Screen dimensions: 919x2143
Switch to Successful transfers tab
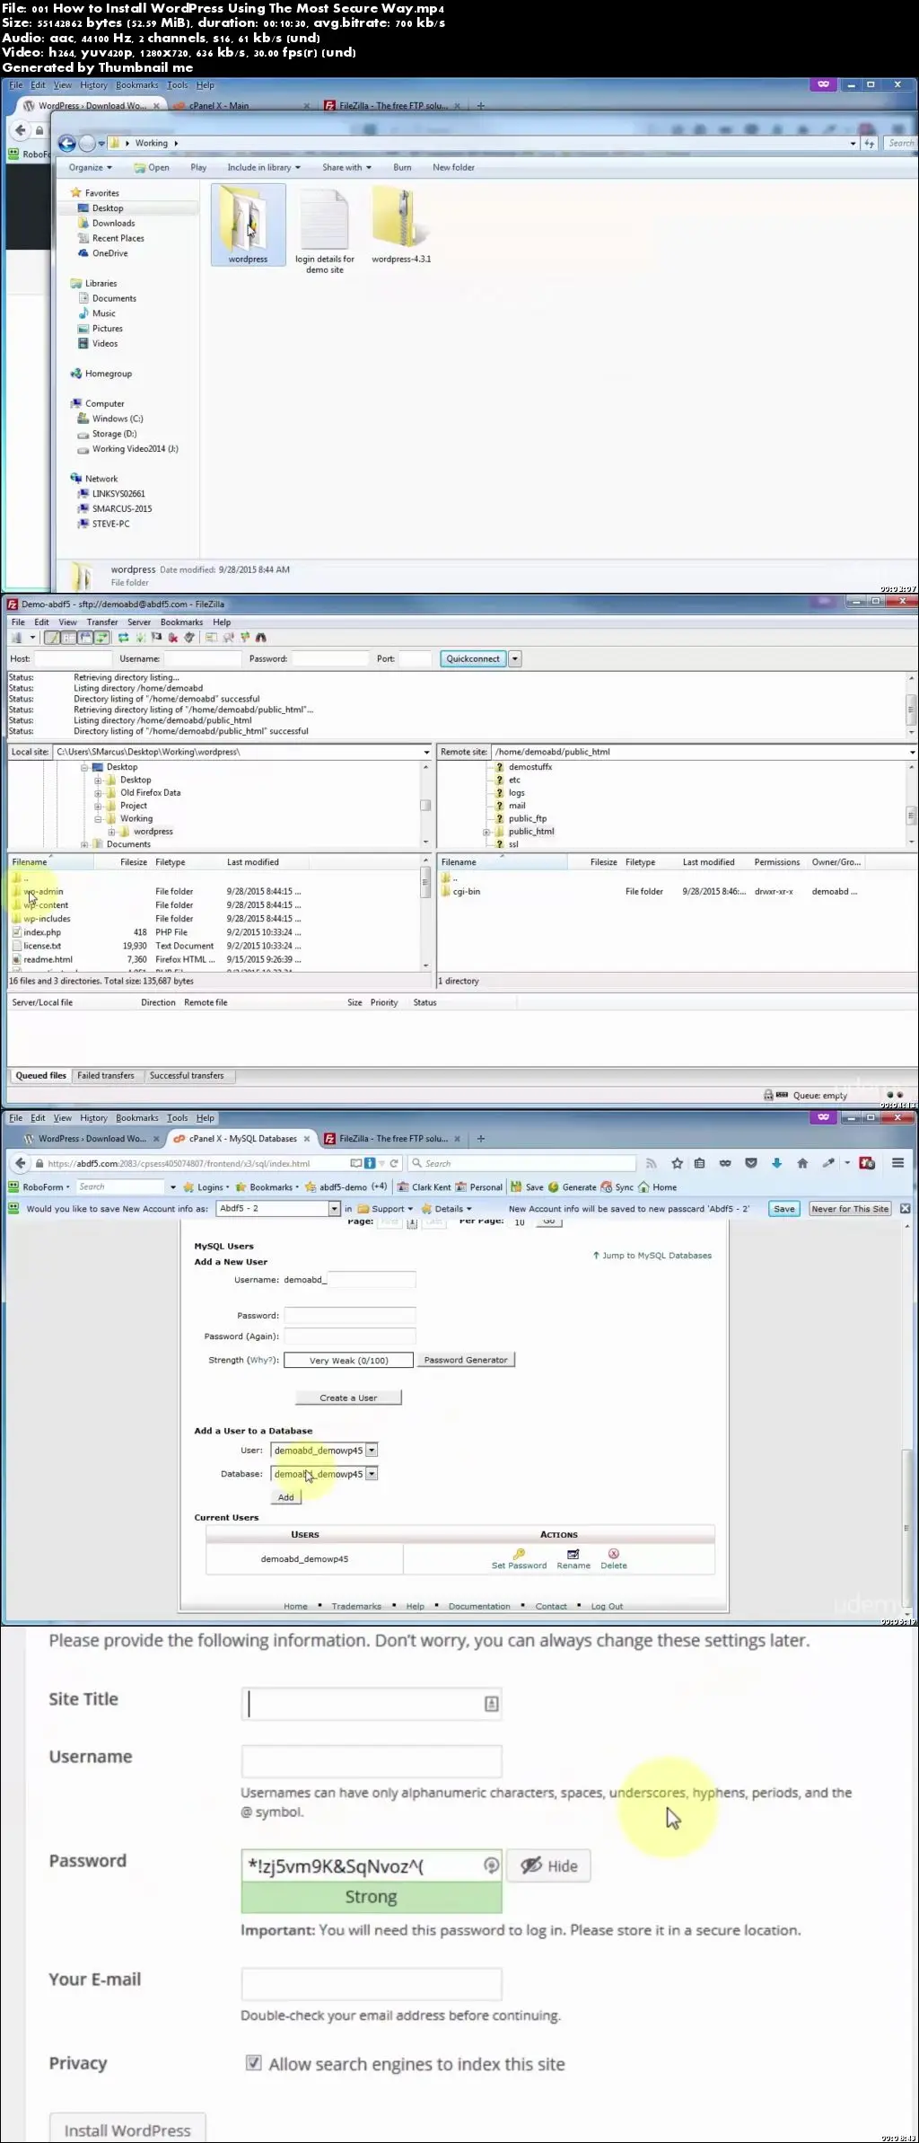187,1075
